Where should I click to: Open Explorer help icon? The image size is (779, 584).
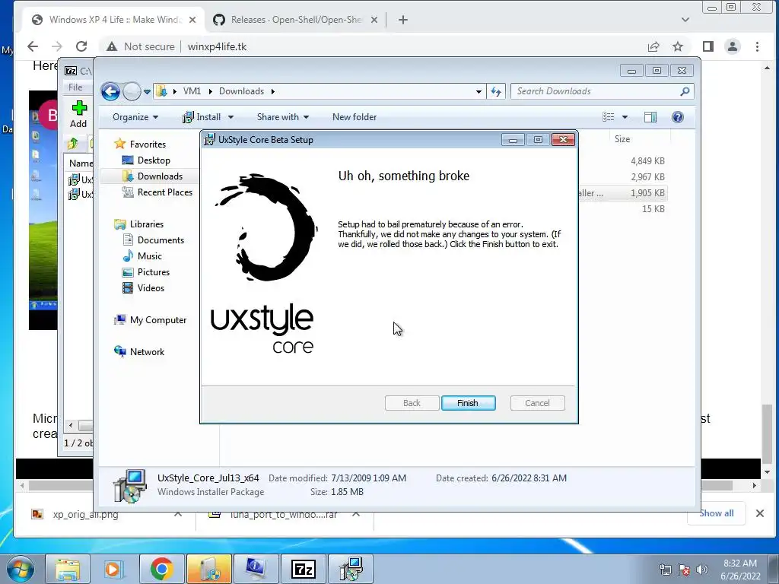[x=678, y=117]
